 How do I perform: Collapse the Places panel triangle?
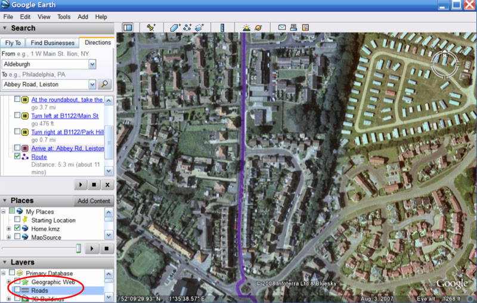pyautogui.click(x=5, y=200)
